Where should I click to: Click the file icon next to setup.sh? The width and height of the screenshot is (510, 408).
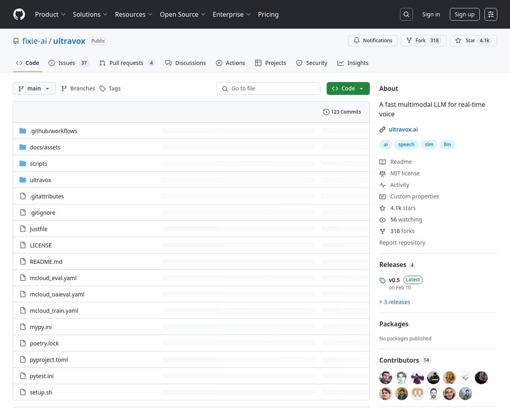[x=23, y=392]
